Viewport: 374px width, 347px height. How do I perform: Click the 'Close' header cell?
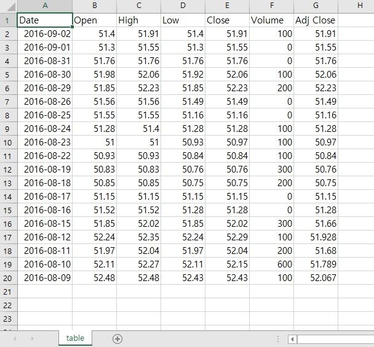tap(228, 20)
